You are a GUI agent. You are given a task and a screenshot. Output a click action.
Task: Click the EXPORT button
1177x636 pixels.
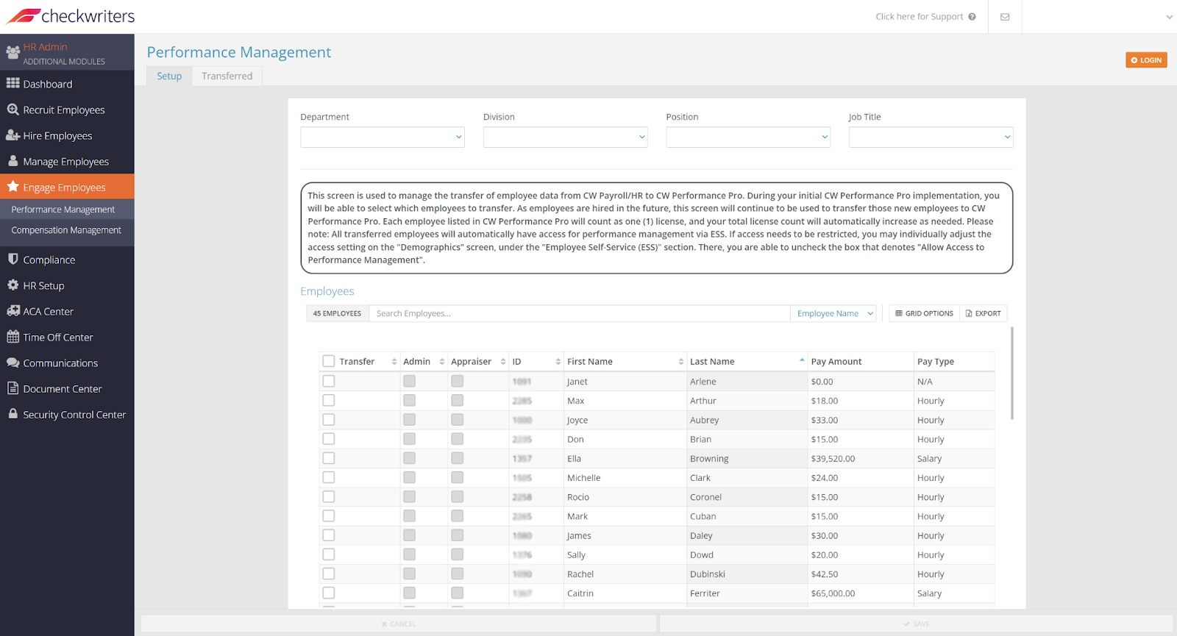[984, 313]
